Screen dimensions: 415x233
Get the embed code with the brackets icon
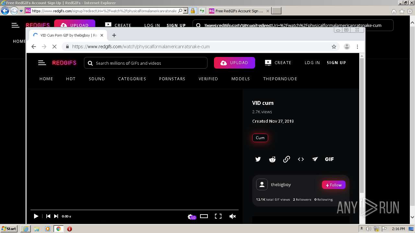tap(301, 159)
